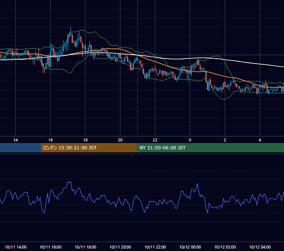Click the 10/11 18:00 date label

pyautogui.click(x=85, y=247)
